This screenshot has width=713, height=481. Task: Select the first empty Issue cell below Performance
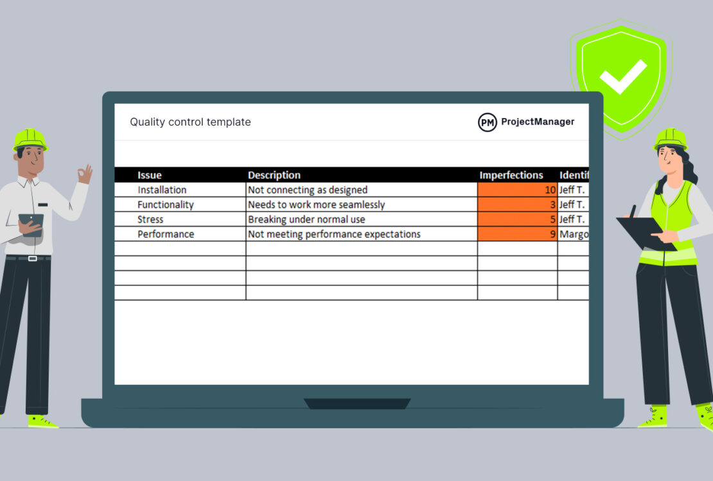click(180, 249)
